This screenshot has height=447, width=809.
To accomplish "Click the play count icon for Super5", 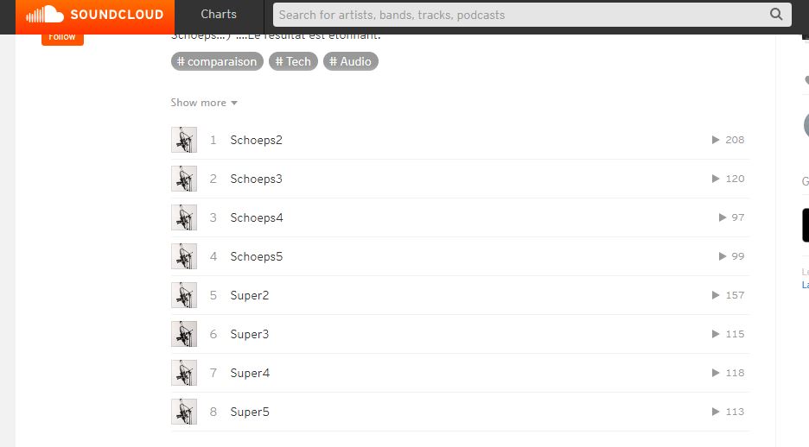I will coord(716,412).
